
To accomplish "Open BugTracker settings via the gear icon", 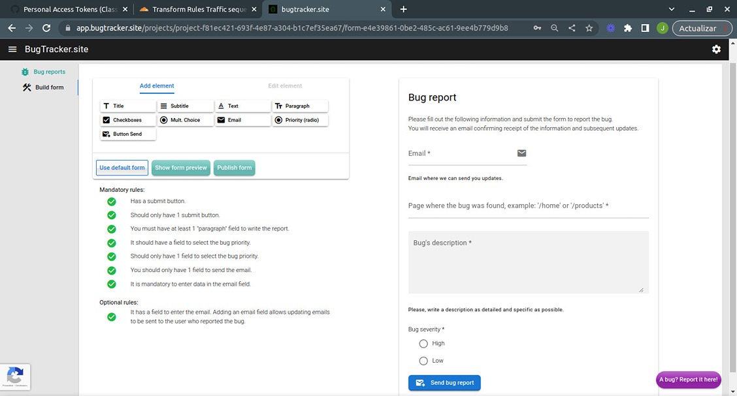I will click(716, 49).
